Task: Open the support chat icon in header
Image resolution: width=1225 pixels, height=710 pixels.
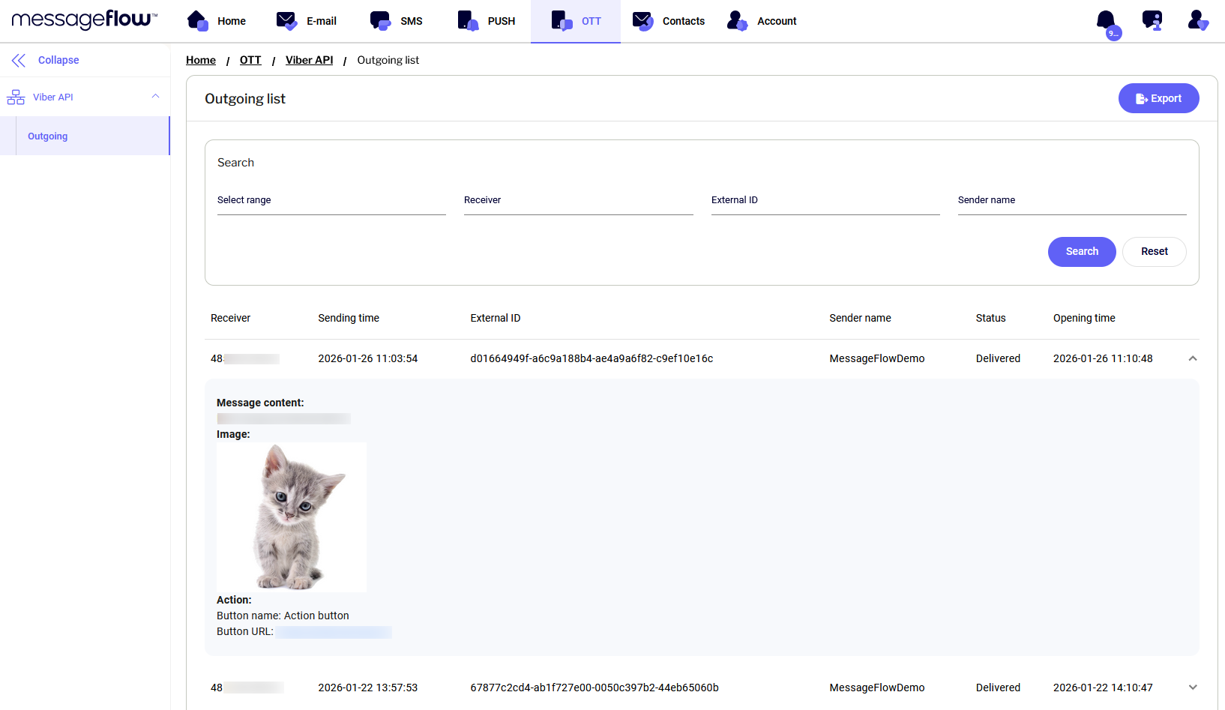Action: click(1152, 20)
